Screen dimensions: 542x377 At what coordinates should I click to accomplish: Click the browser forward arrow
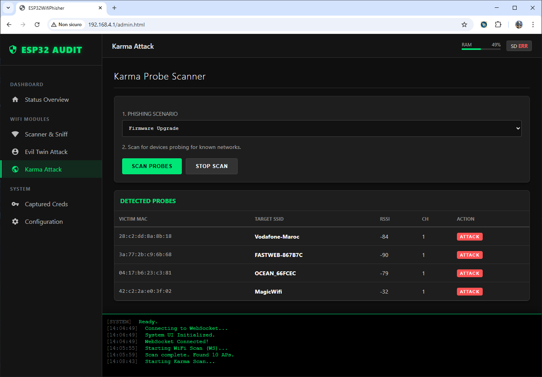[x=23, y=25]
